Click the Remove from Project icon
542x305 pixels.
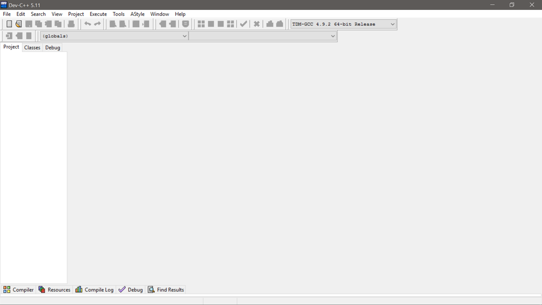point(172,24)
